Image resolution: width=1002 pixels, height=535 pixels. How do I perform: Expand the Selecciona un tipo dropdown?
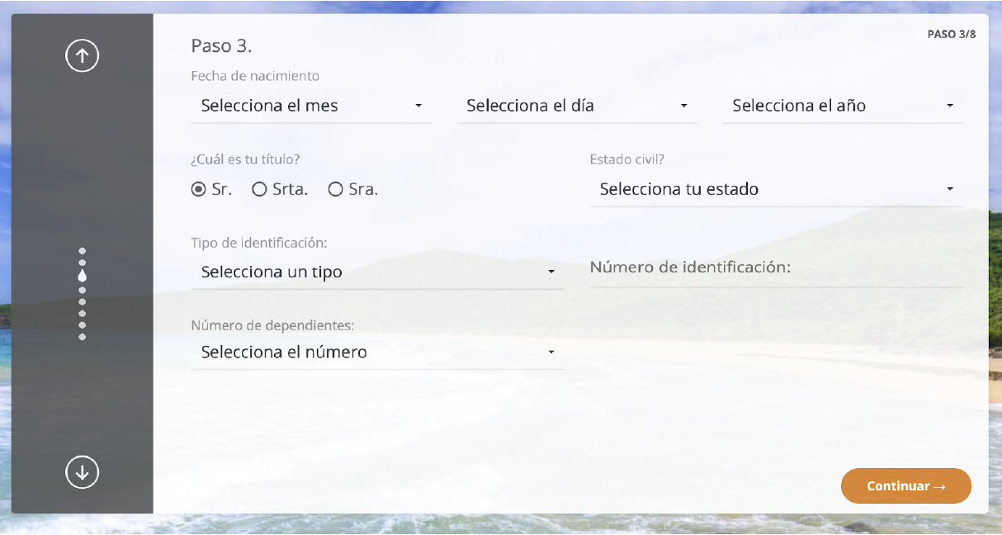pyautogui.click(x=377, y=272)
